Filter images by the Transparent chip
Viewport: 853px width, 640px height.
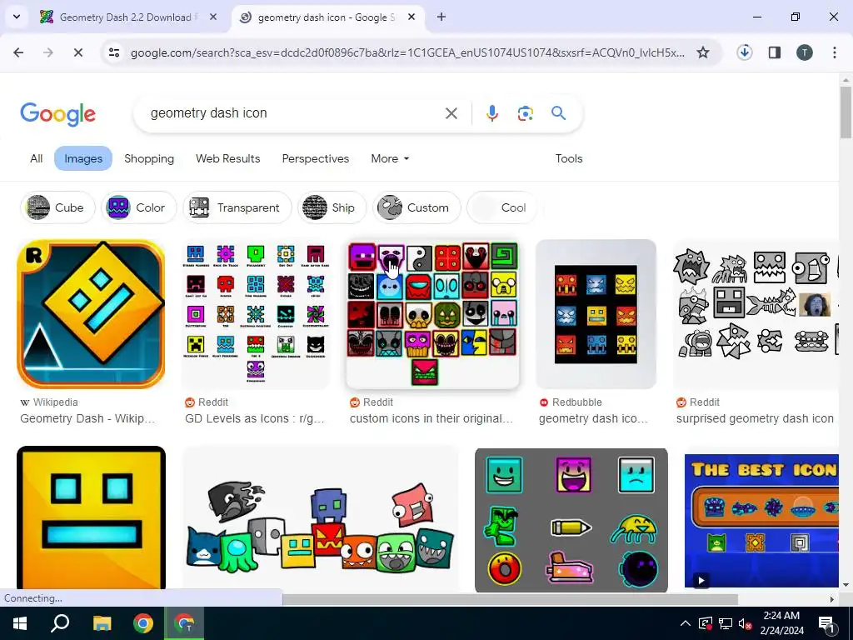[237, 207]
